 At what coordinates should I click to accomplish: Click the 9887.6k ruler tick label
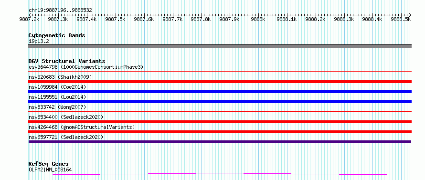click(144, 19)
